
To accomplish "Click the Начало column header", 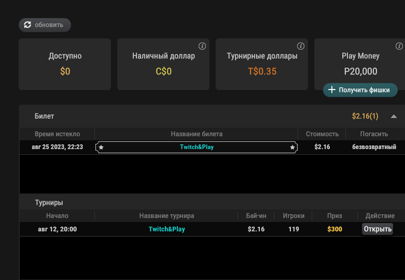I will coord(57,216).
